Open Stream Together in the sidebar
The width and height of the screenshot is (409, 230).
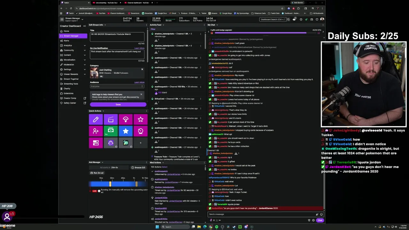click(x=73, y=79)
